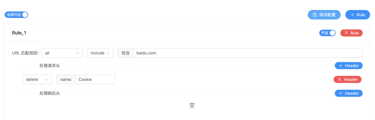Click the Cookie header name field
Image resolution: width=375 pixels, height=120 pixels.
[95, 80]
